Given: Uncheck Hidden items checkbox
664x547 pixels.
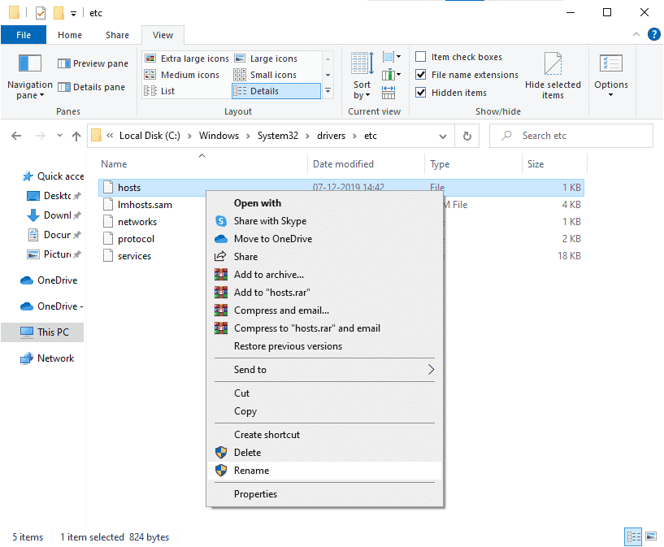Looking at the screenshot, I should tap(420, 93).
